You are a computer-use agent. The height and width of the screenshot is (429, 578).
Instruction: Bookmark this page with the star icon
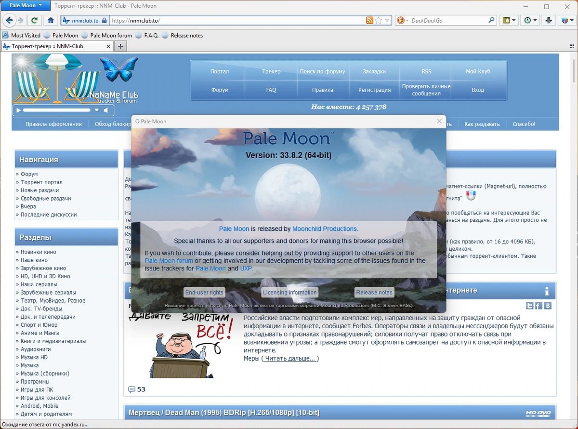[378, 20]
